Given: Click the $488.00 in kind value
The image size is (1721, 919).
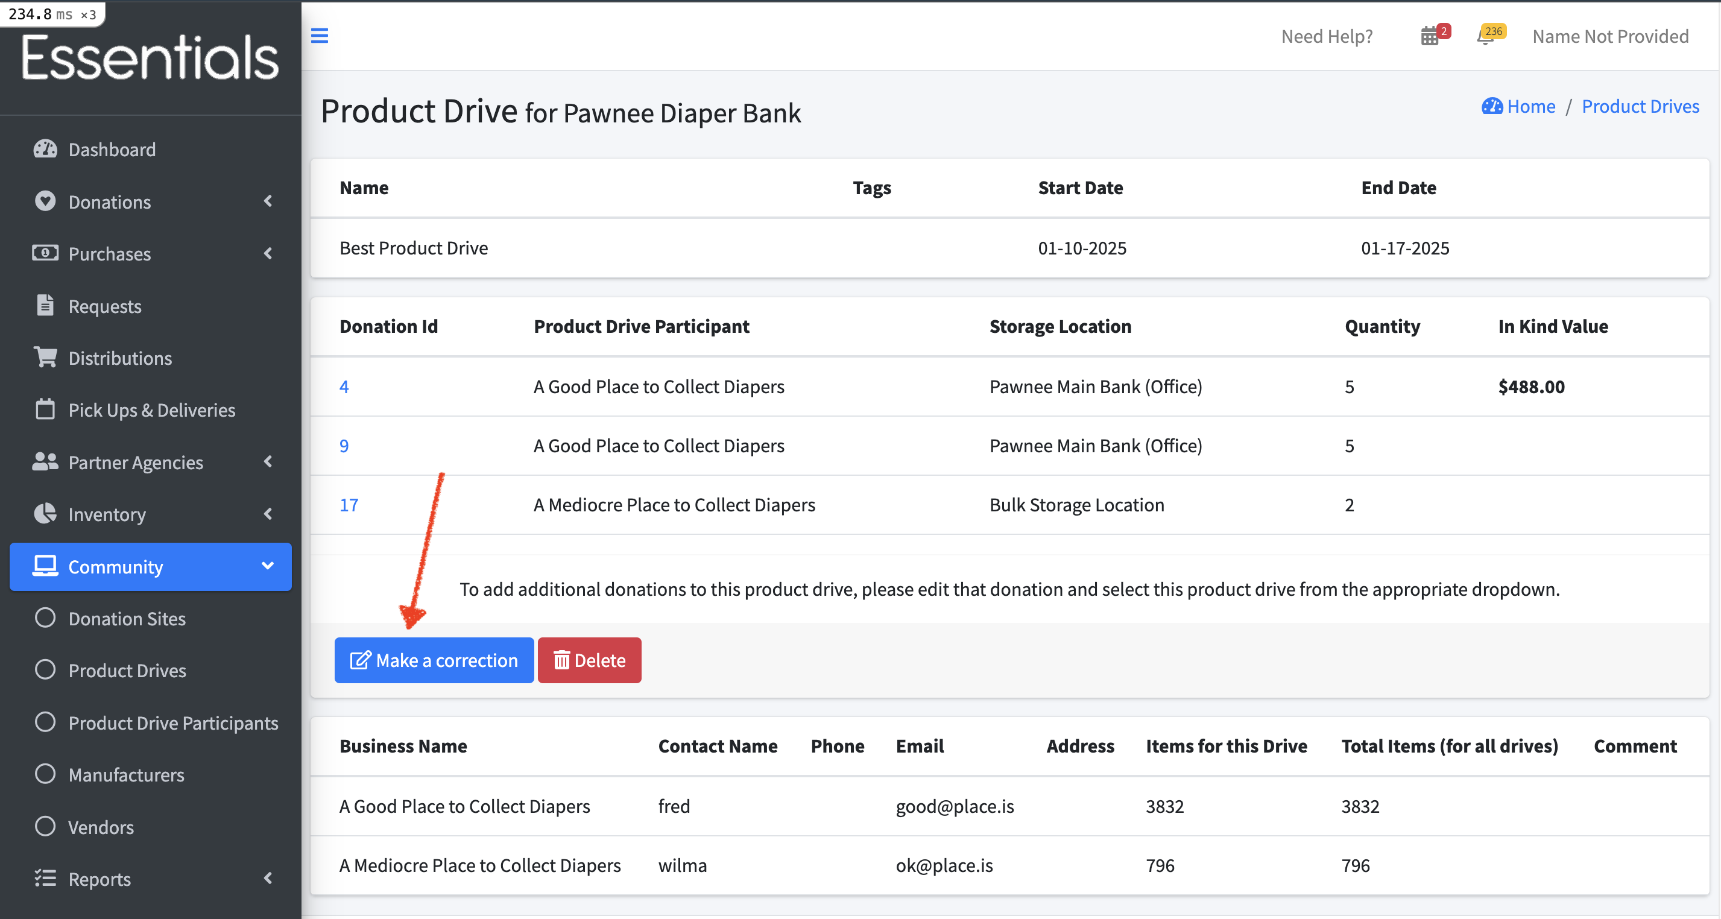Looking at the screenshot, I should tap(1531, 386).
